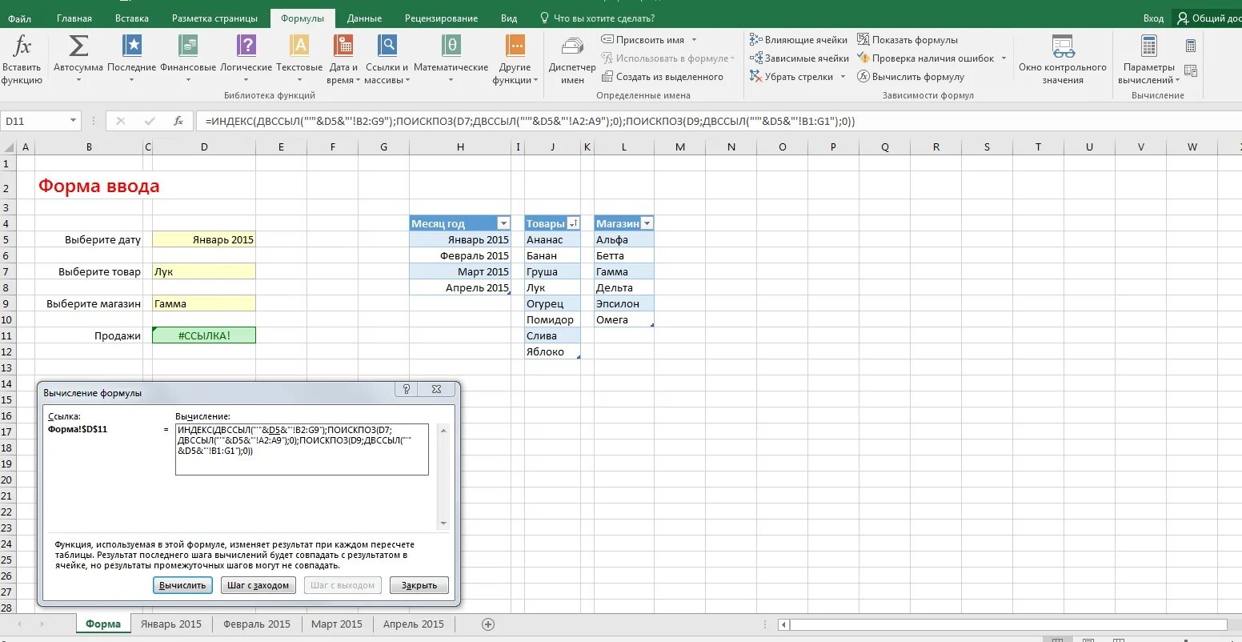Open Lookup and Reference functions (Ссылки и массивы)
Viewport: 1242px width, 642px height.
pyautogui.click(x=387, y=59)
